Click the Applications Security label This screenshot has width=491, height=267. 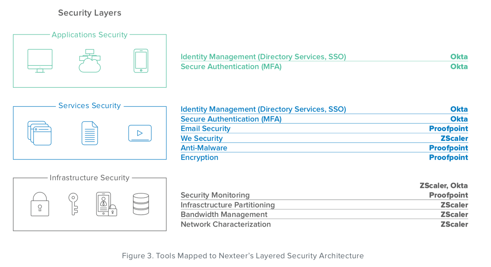(x=90, y=35)
